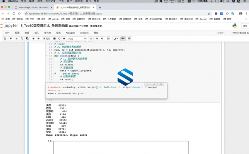Open the 查看 menu in Jupyter

(x=27, y=33)
